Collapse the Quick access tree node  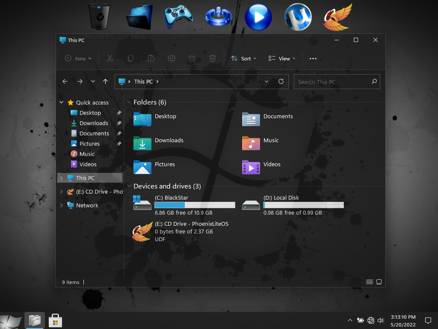point(62,102)
